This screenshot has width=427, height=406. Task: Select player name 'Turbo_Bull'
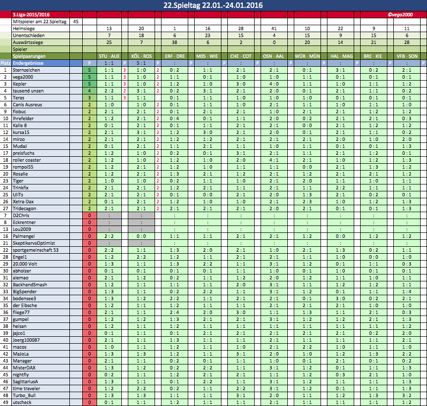(x=24, y=396)
